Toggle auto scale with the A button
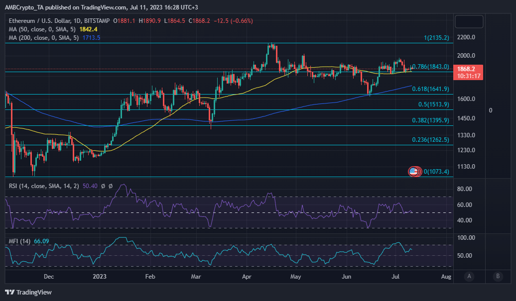 (x=469, y=276)
